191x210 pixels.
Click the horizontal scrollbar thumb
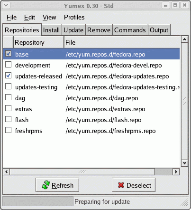click(82, 172)
